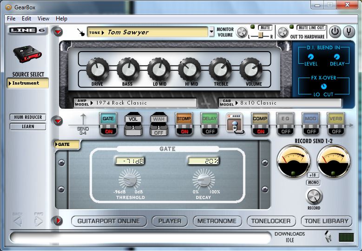
Task: Click the Monitor Volume knob
Action: pos(242,33)
